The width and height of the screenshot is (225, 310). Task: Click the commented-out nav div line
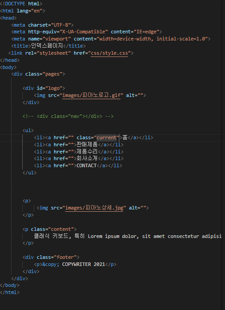click(x=68, y=116)
